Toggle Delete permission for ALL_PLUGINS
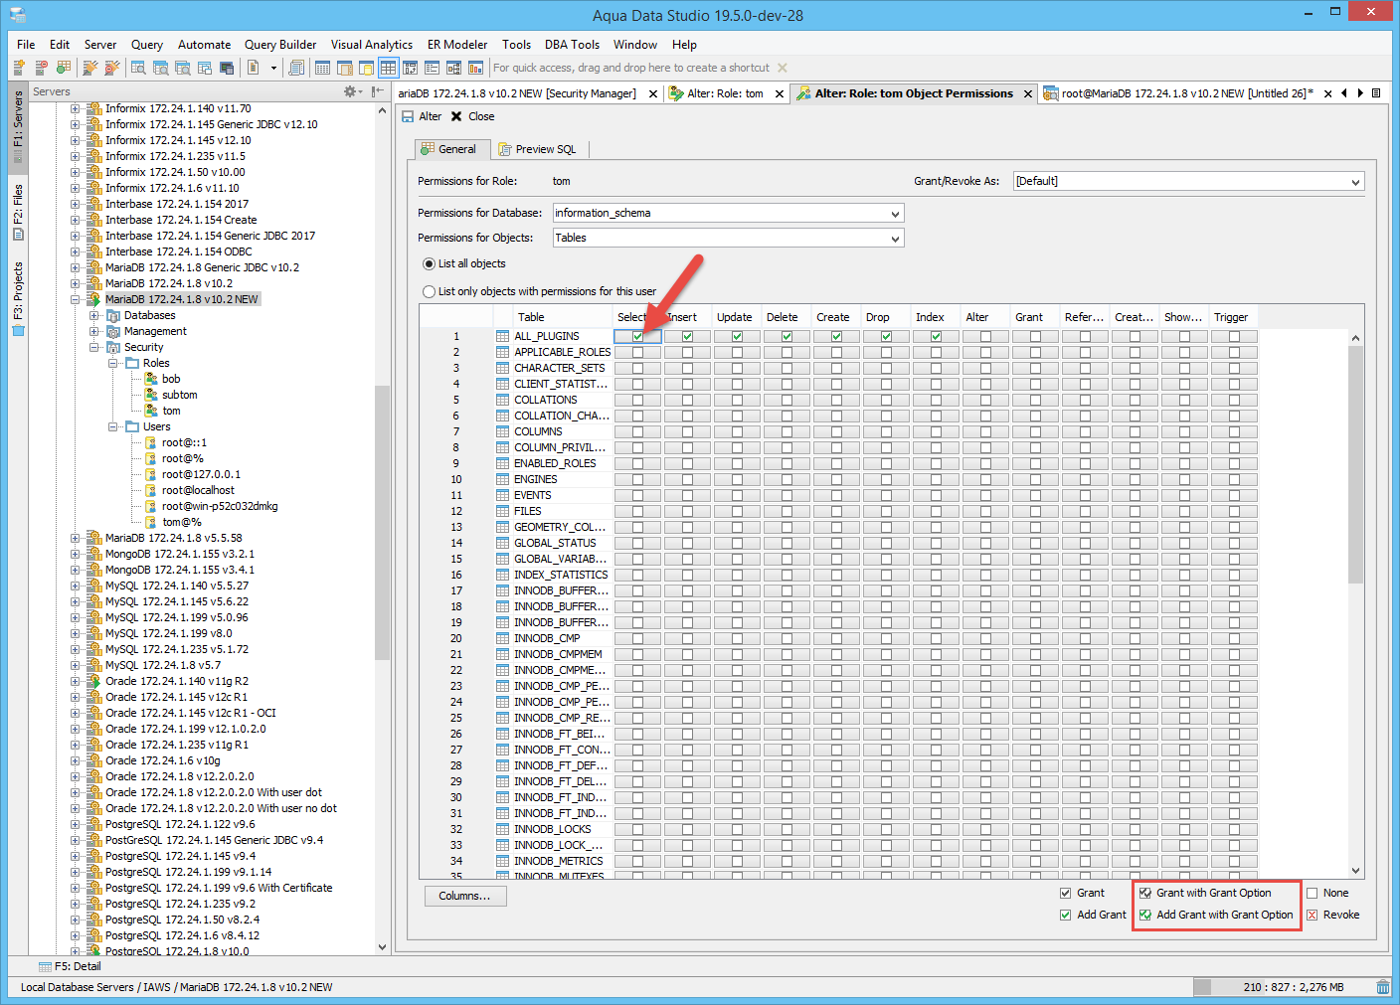The width and height of the screenshot is (1400, 1005). [787, 336]
